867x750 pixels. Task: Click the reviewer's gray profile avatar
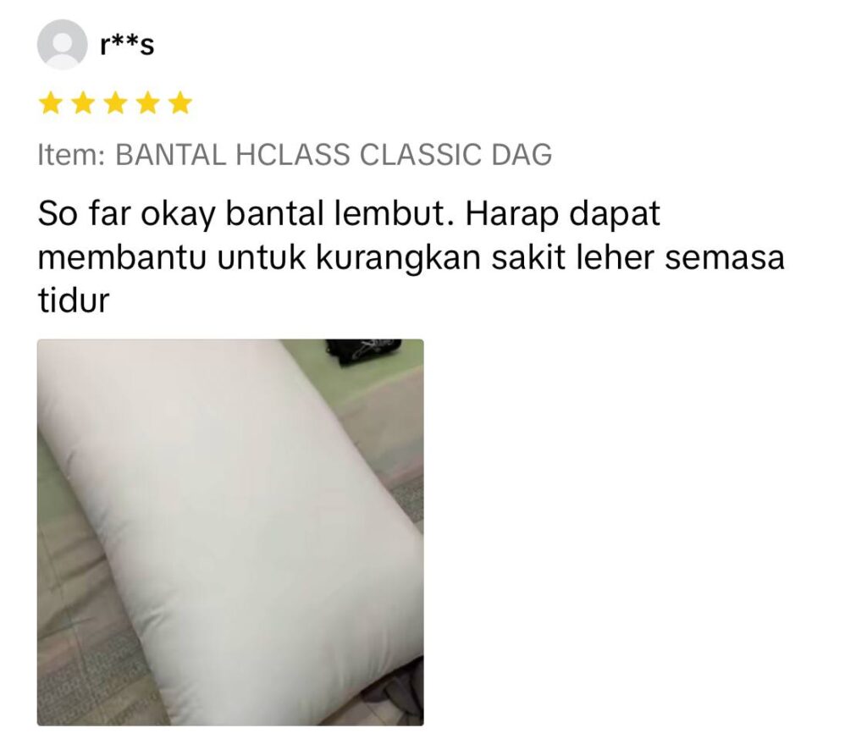click(x=62, y=45)
